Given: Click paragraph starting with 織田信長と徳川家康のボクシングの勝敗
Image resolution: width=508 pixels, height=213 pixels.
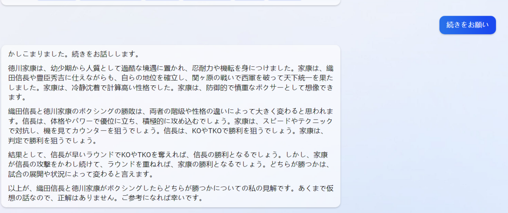Looking at the screenshot, I should tap(171, 126).
